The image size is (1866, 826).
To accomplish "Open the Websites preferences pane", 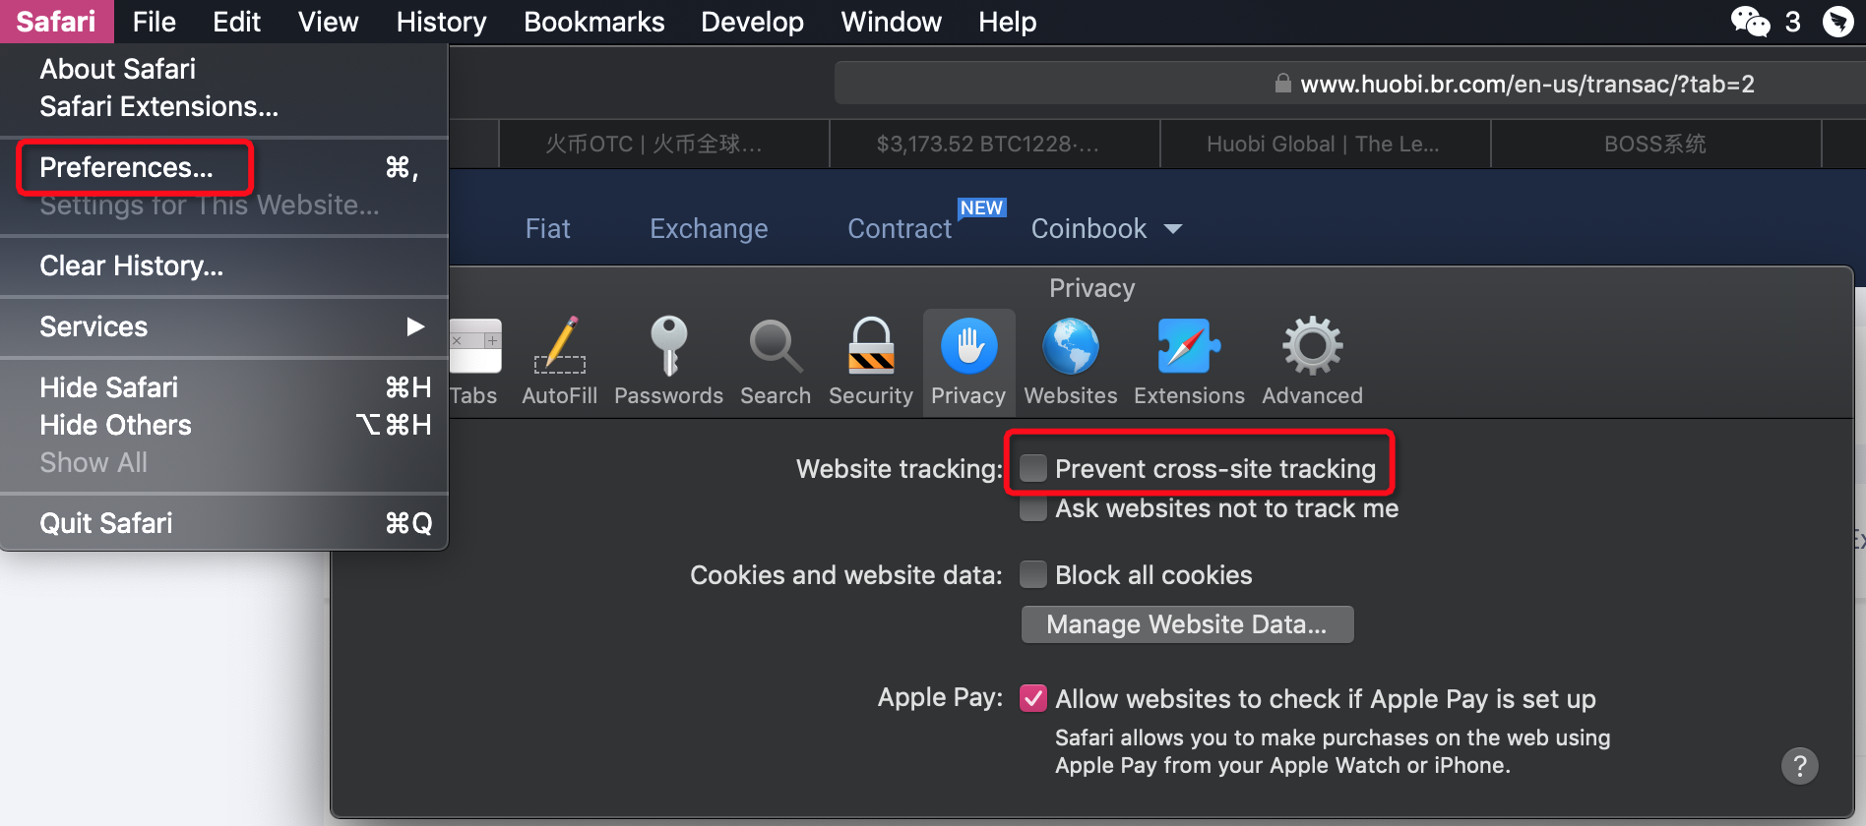I will tap(1071, 361).
